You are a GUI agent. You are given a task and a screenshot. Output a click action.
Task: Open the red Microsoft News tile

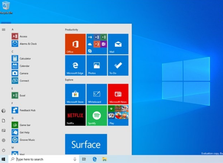[118, 94]
